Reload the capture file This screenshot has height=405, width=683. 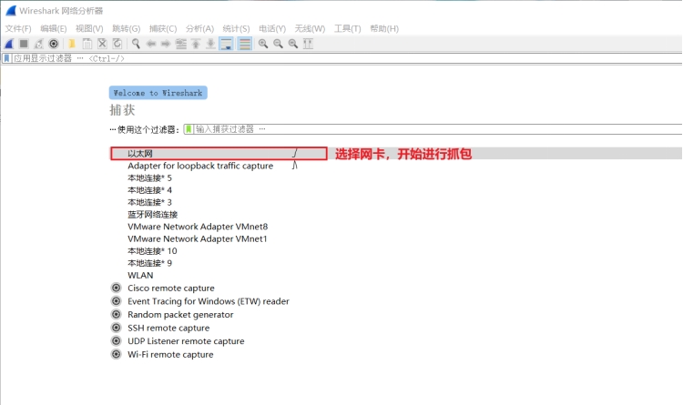pyautogui.click(x=117, y=44)
